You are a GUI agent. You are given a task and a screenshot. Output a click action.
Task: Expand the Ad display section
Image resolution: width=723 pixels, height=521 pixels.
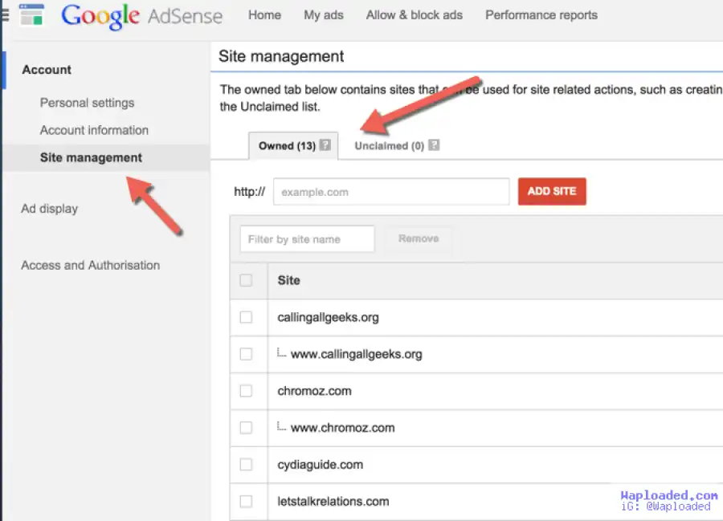(x=49, y=209)
